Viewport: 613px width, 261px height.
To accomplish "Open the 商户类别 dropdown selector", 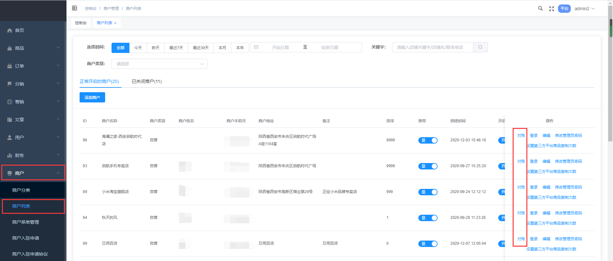I will [x=159, y=64].
